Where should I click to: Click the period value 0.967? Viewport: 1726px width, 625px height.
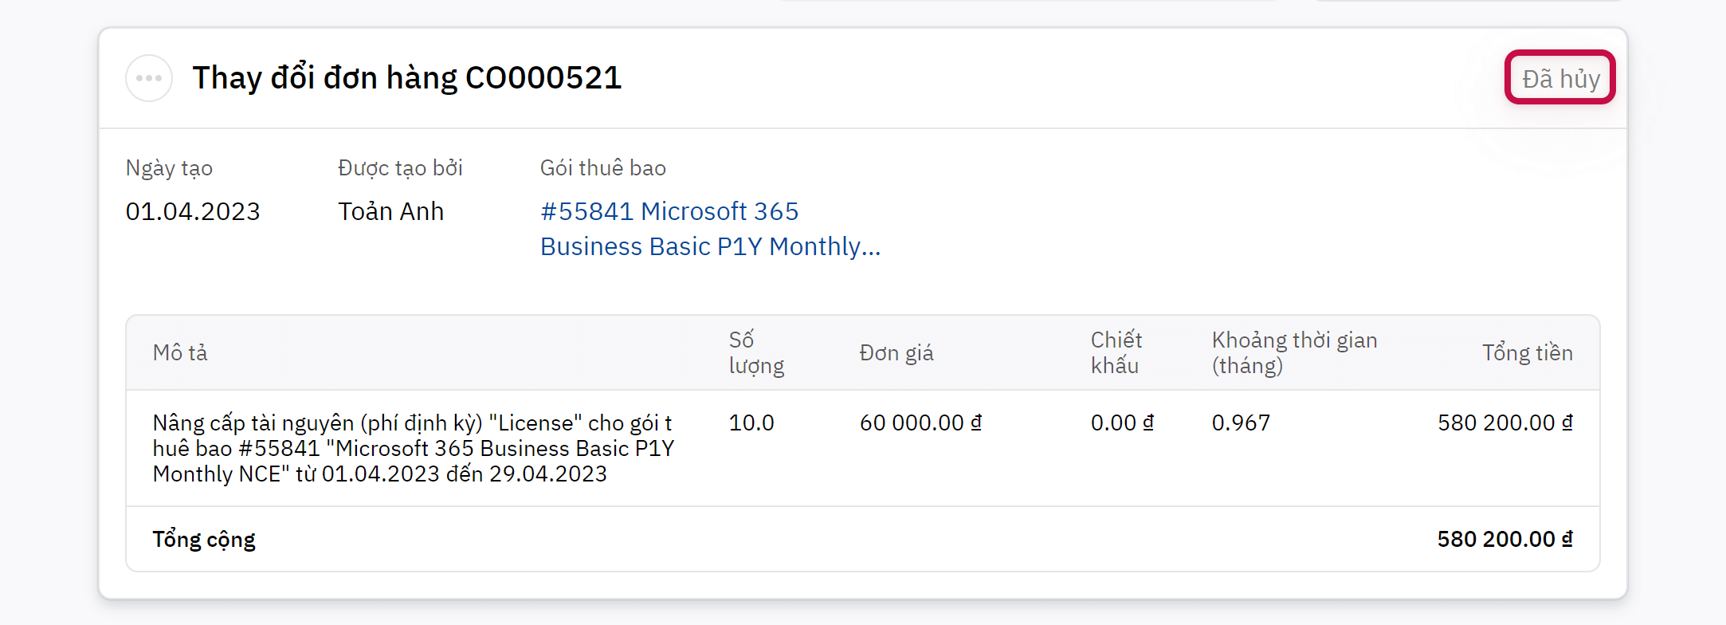(x=1241, y=423)
